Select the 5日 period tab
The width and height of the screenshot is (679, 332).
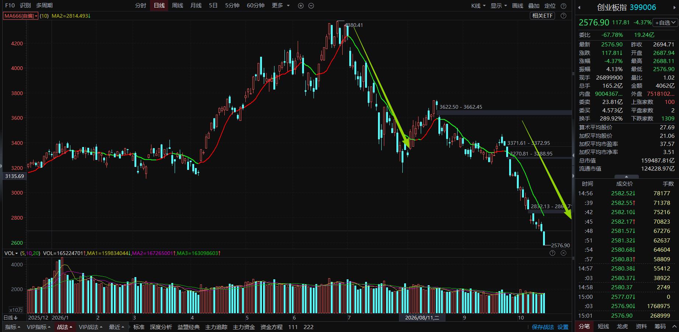[x=213, y=6]
